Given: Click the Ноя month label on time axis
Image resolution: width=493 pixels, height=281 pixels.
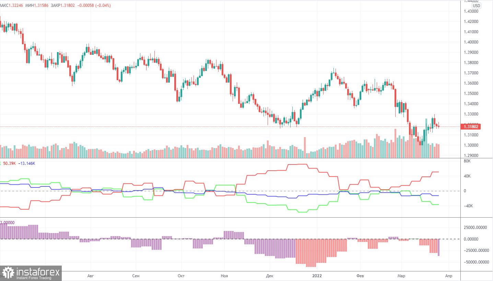Looking at the screenshot, I should pyautogui.click(x=224, y=276).
